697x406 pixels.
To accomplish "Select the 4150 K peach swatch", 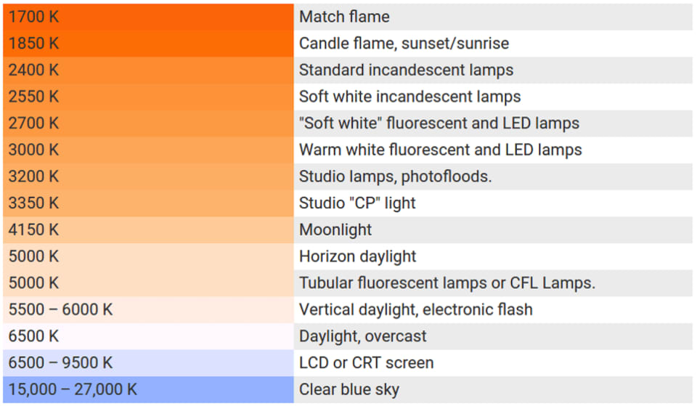I will coord(148,230).
